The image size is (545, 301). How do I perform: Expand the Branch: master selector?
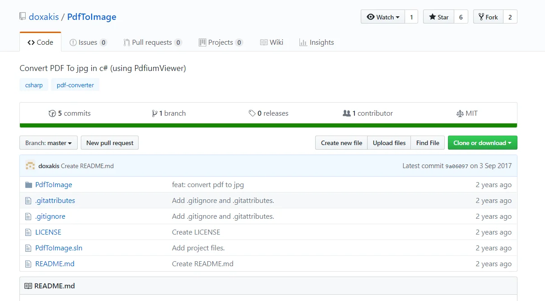click(48, 143)
